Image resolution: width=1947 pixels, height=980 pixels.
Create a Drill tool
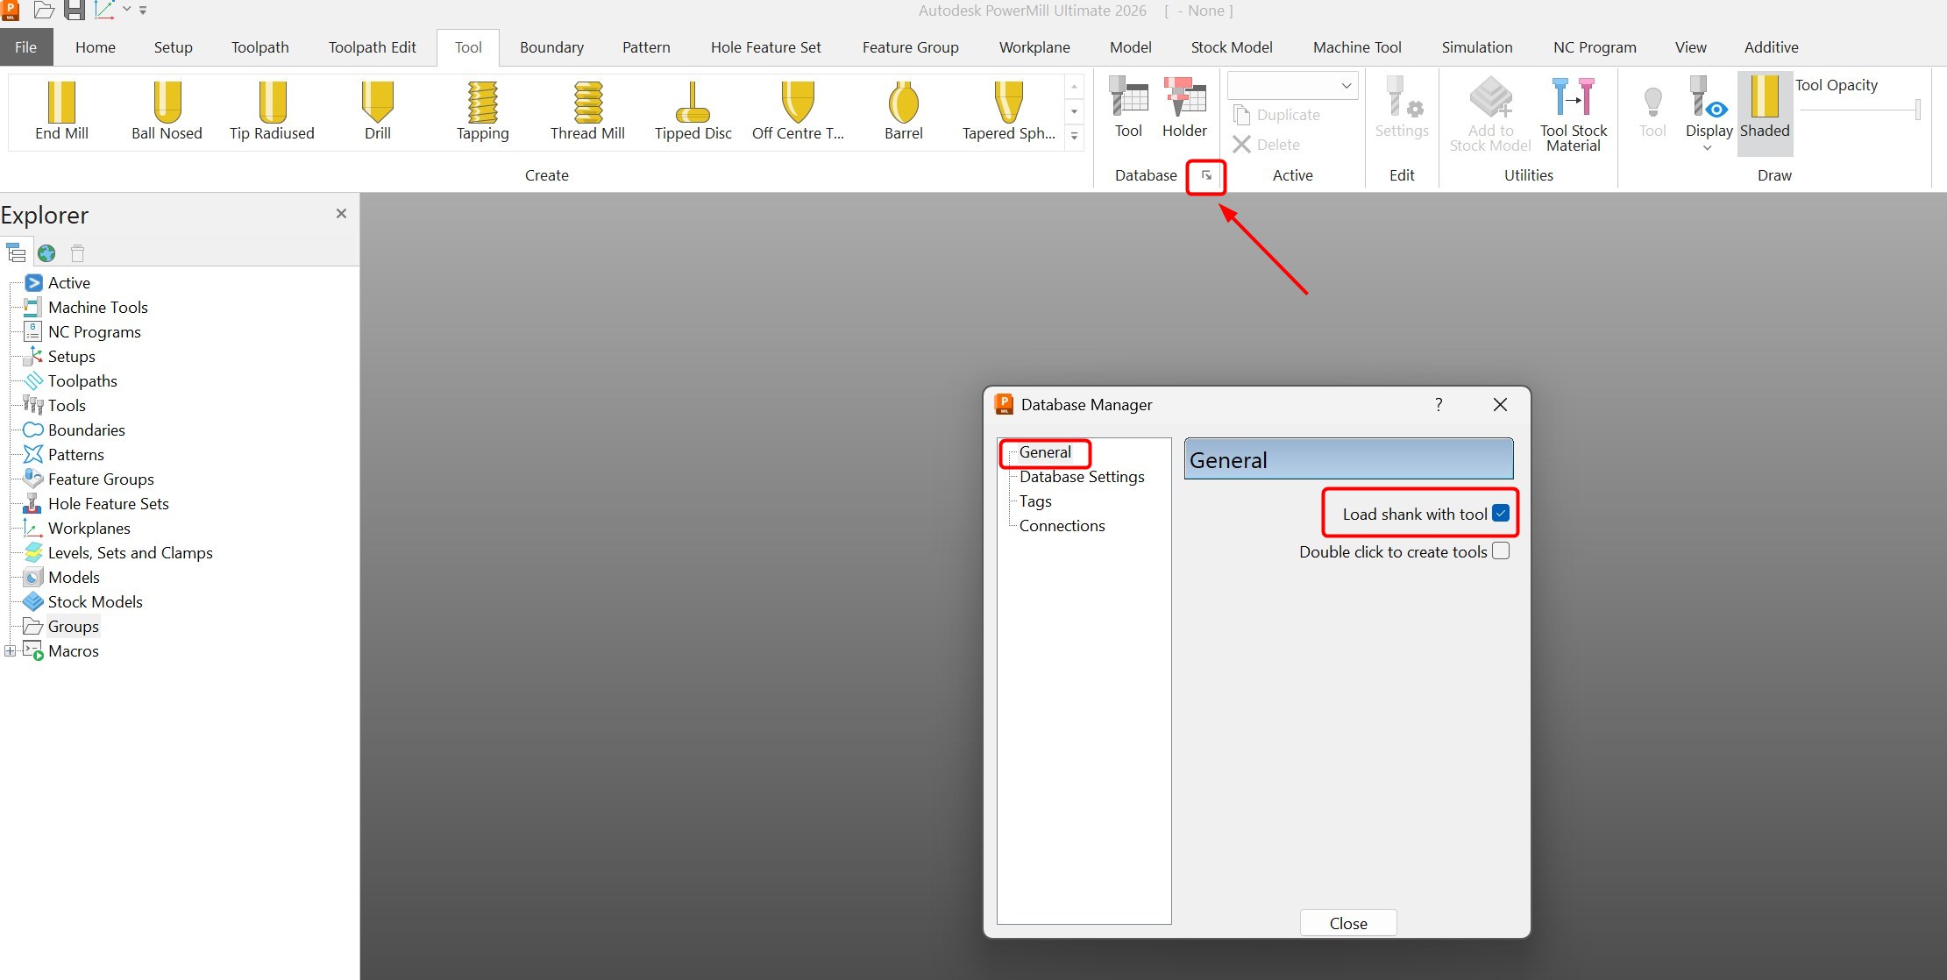378,111
